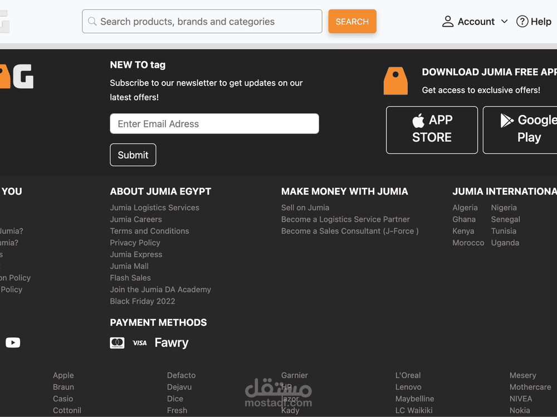The height and width of the screenshot is (417, 557).
Task: Open Terms and Conditions link
Action: (x=149, y=231)
